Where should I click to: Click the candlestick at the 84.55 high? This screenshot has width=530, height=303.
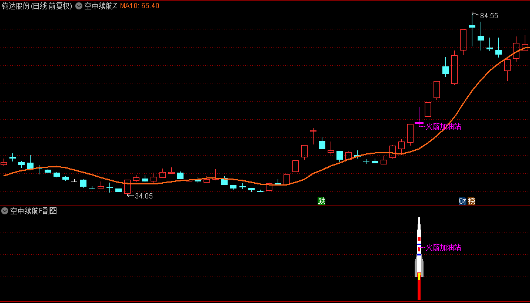472,29
